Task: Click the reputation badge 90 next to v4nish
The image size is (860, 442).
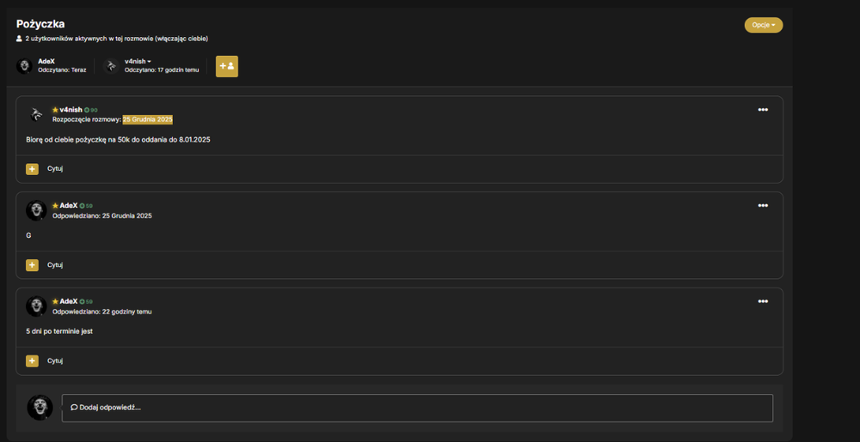Action: 91,110
